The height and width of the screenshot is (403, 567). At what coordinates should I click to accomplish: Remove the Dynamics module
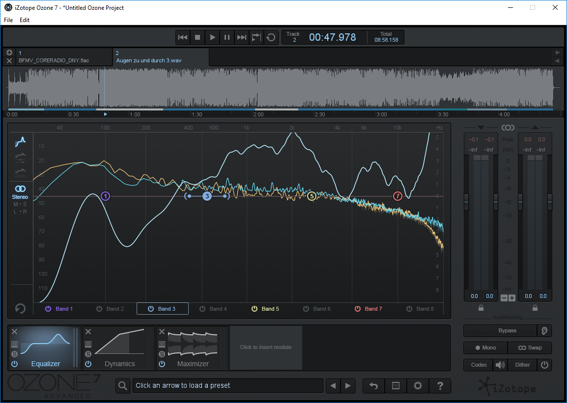pos(88,331)
